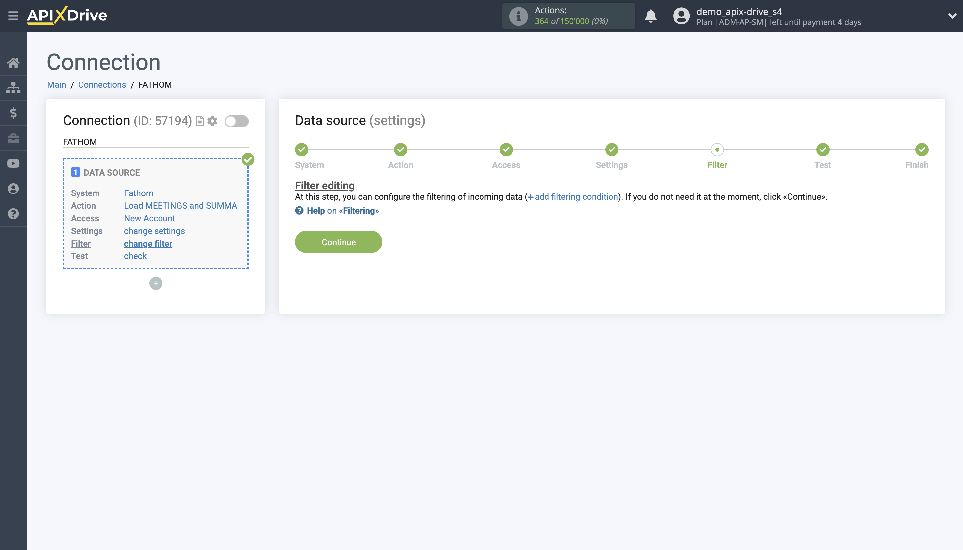963x550 pixels.
Task: Open the billing dollar icon
Action: tap(13, 113)
